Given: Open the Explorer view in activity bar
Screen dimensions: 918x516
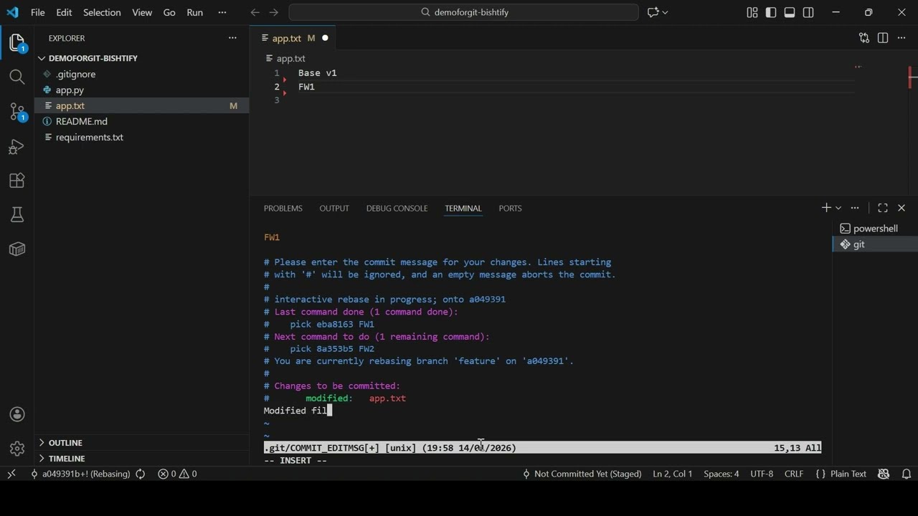Looking at the screenshot, I should 17,42.
